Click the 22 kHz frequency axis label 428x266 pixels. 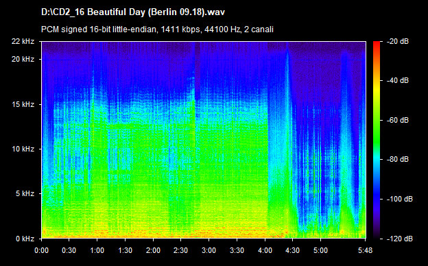[23, 41]
